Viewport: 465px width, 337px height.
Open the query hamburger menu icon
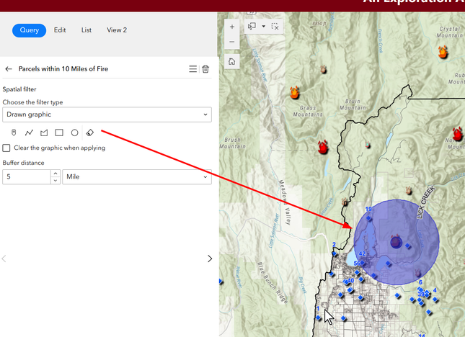point(192,69)
